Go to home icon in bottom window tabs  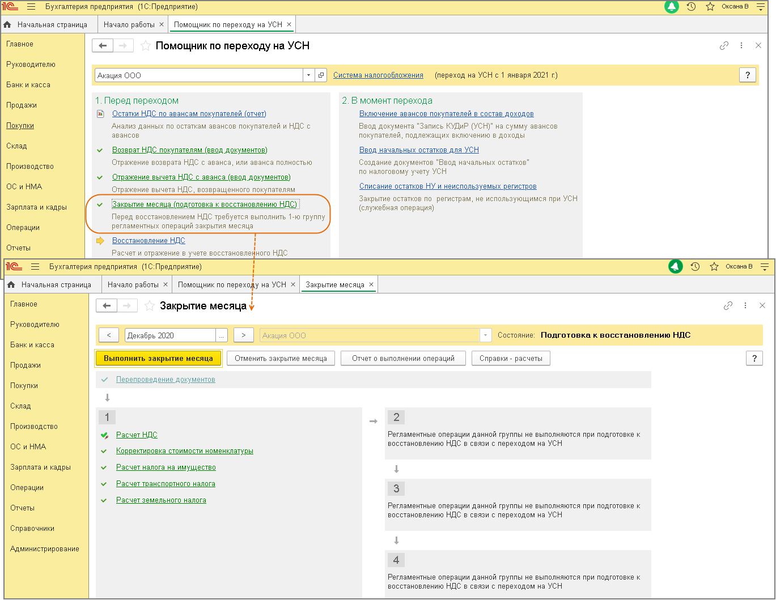[11, 284]
